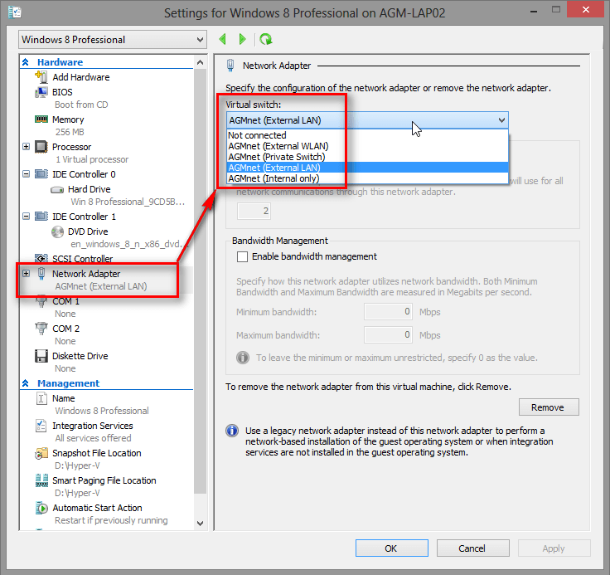The width and height of the screenshot is (610, 575).
Task: Click the Maximum bandwidth input field
Action: pos(388,334)
